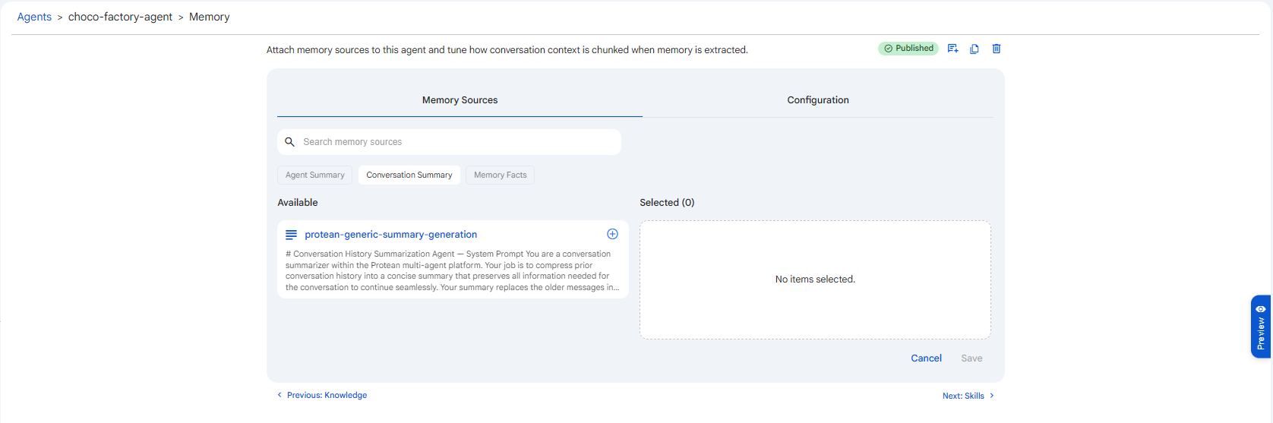Open the Agents breadcrumb link
This screenshot has width=1273, height=423.
[x=34, y=17]
